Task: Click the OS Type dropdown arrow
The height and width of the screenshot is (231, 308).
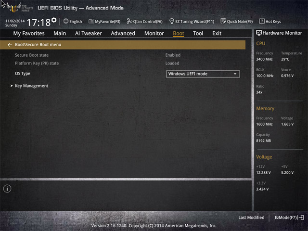Action: click(235, 74)
